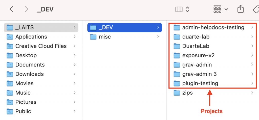This screenshot has width=259, height=120.
Task: Select the Applications folder icon
Action: [x=10, y=37]
